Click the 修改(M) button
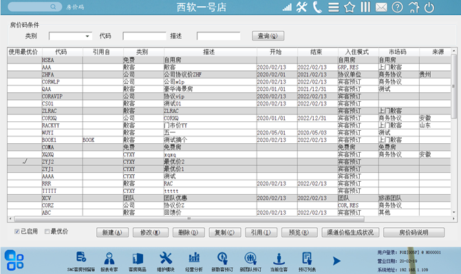Image resolution: width=461 pixels, height=274 pixels. 151,233
